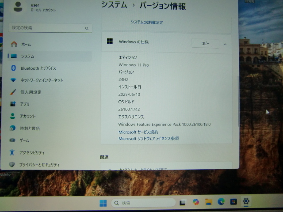The image size is (283, 212).
Task: Open File Explorer from the taskbar
Action: (208, 202)
